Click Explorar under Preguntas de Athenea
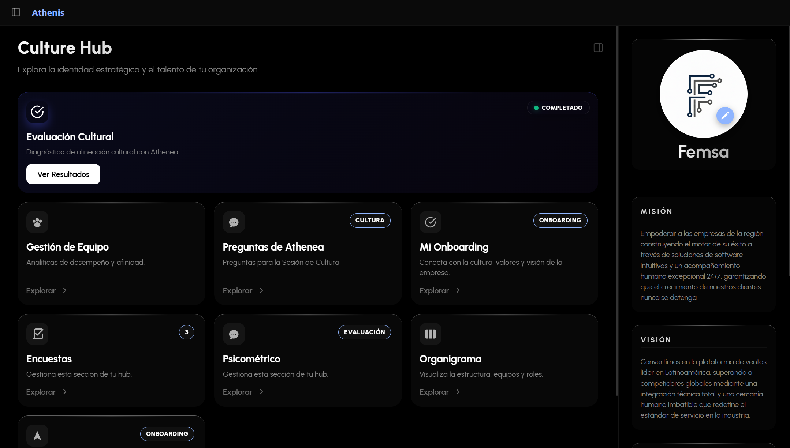Viewport: 790px width, 448px height. 238,291
